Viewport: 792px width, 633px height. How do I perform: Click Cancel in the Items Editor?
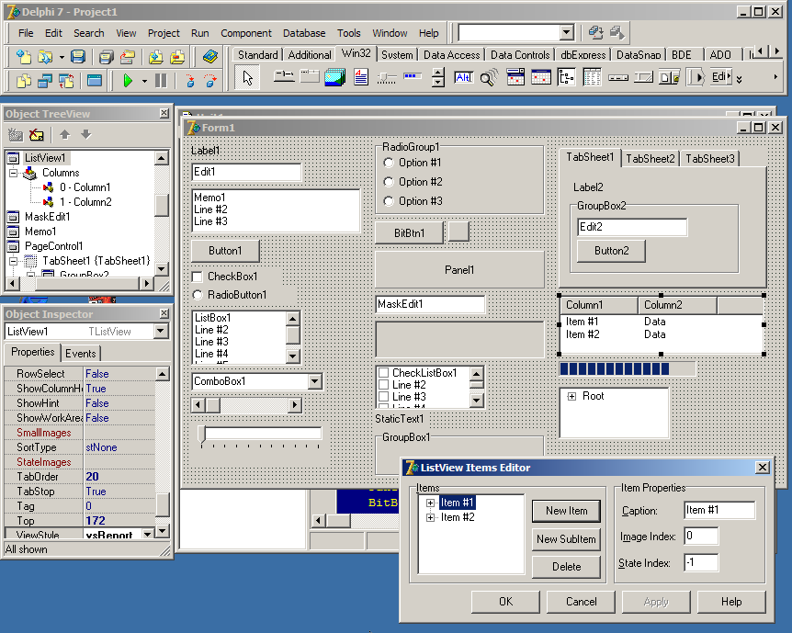581,602
